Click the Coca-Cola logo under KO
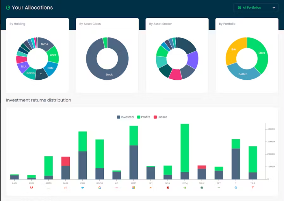 coord(117,188)
